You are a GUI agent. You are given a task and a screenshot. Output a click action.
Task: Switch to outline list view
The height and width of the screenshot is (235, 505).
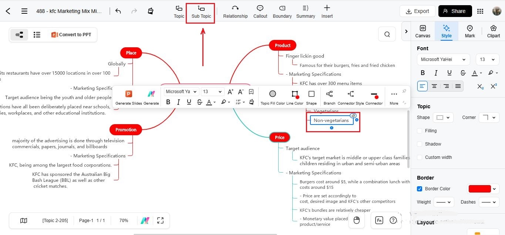tap(37, 35)
